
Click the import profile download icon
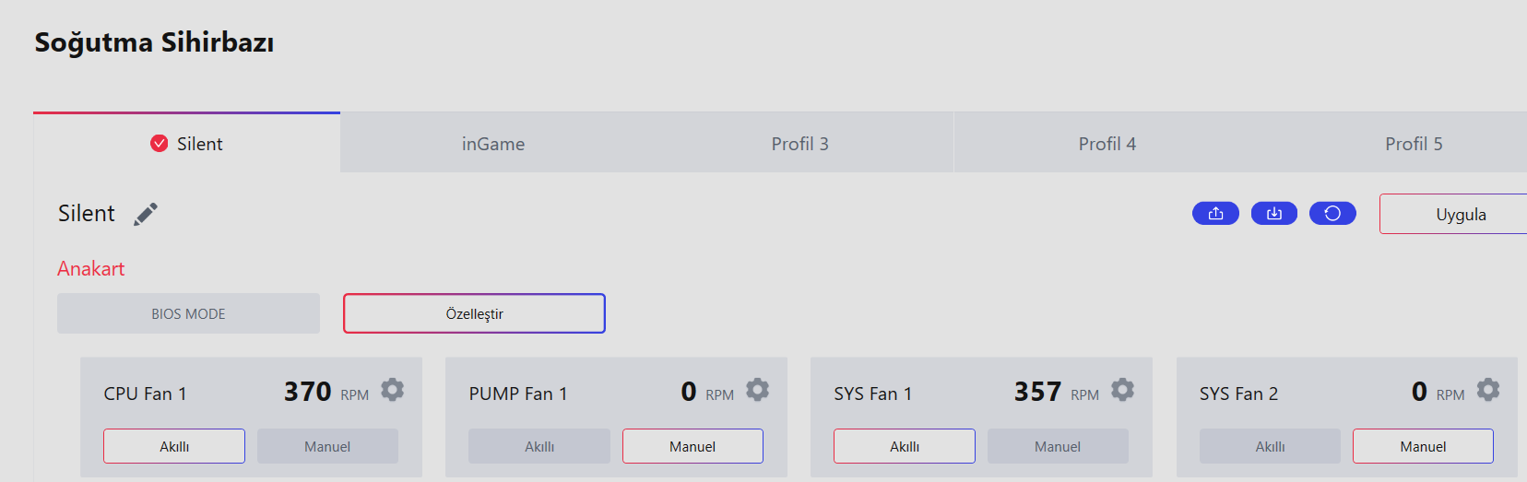point(1273,214)
